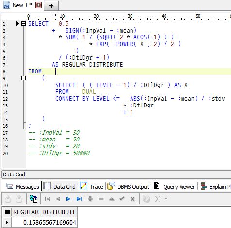Click the SQL file icon on New 1 tab
Image resolution: width=231 pixels, height=228 pixels.
[x=7, y=6]
